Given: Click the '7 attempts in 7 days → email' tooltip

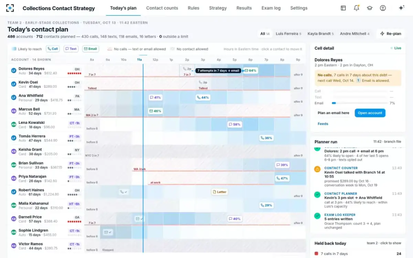Looking at the screenshot, I should 218,71.
